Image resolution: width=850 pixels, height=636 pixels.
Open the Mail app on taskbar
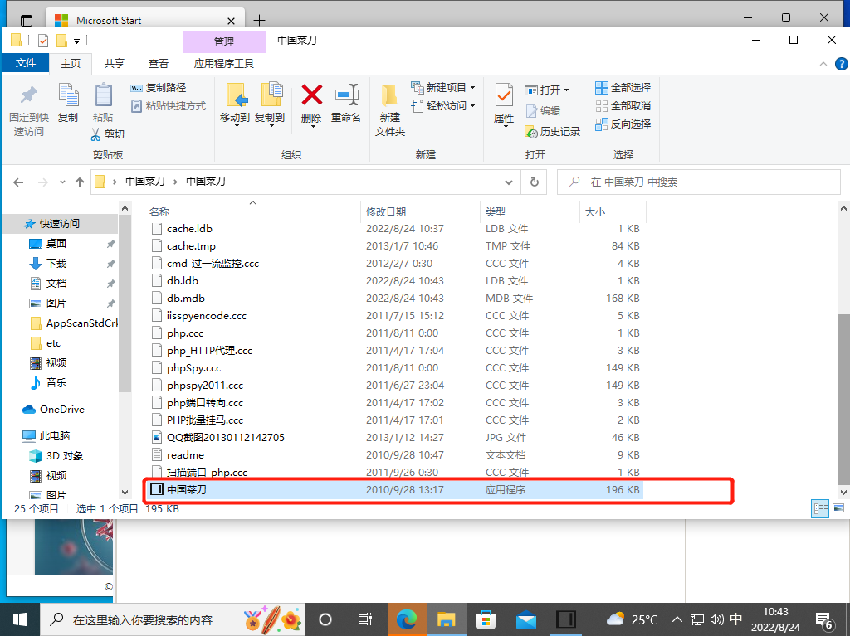click(x=525, y=619)
